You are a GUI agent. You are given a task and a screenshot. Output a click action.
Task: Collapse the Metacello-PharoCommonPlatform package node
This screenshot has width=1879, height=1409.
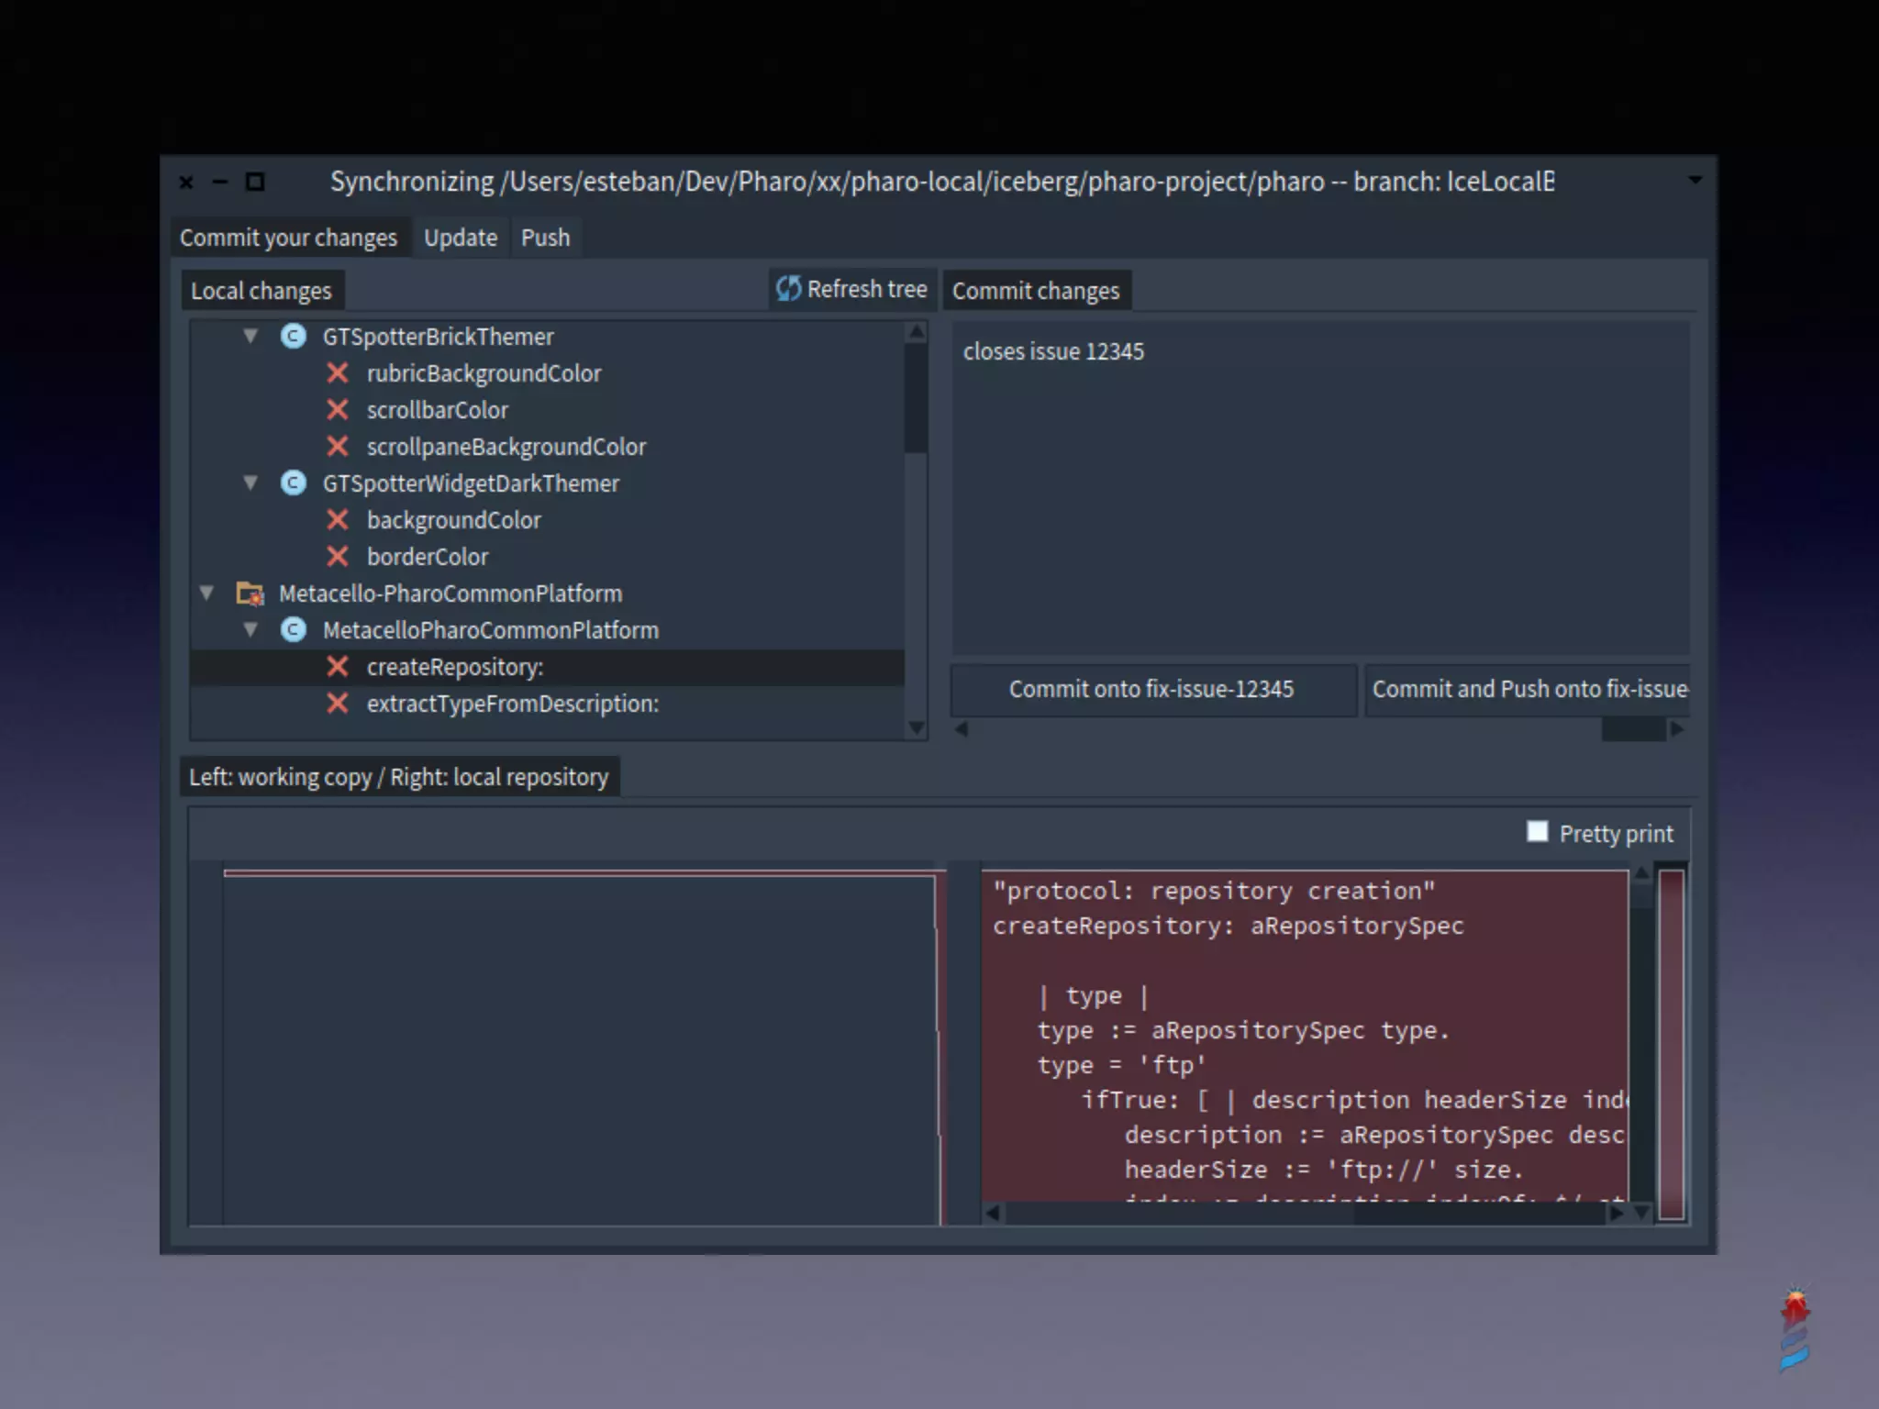click(x=206, y=594)
